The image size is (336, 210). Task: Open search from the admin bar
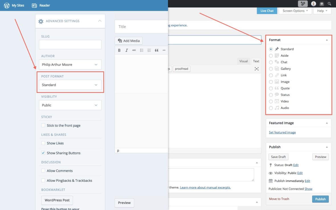coord(329,4)
